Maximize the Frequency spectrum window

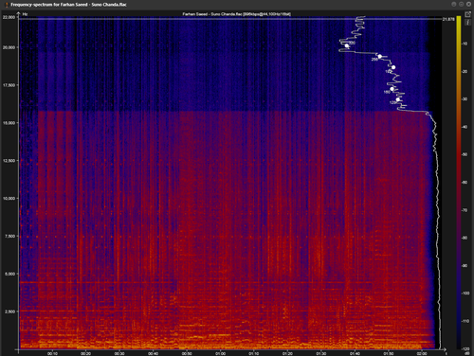click(x=461, y=4)
